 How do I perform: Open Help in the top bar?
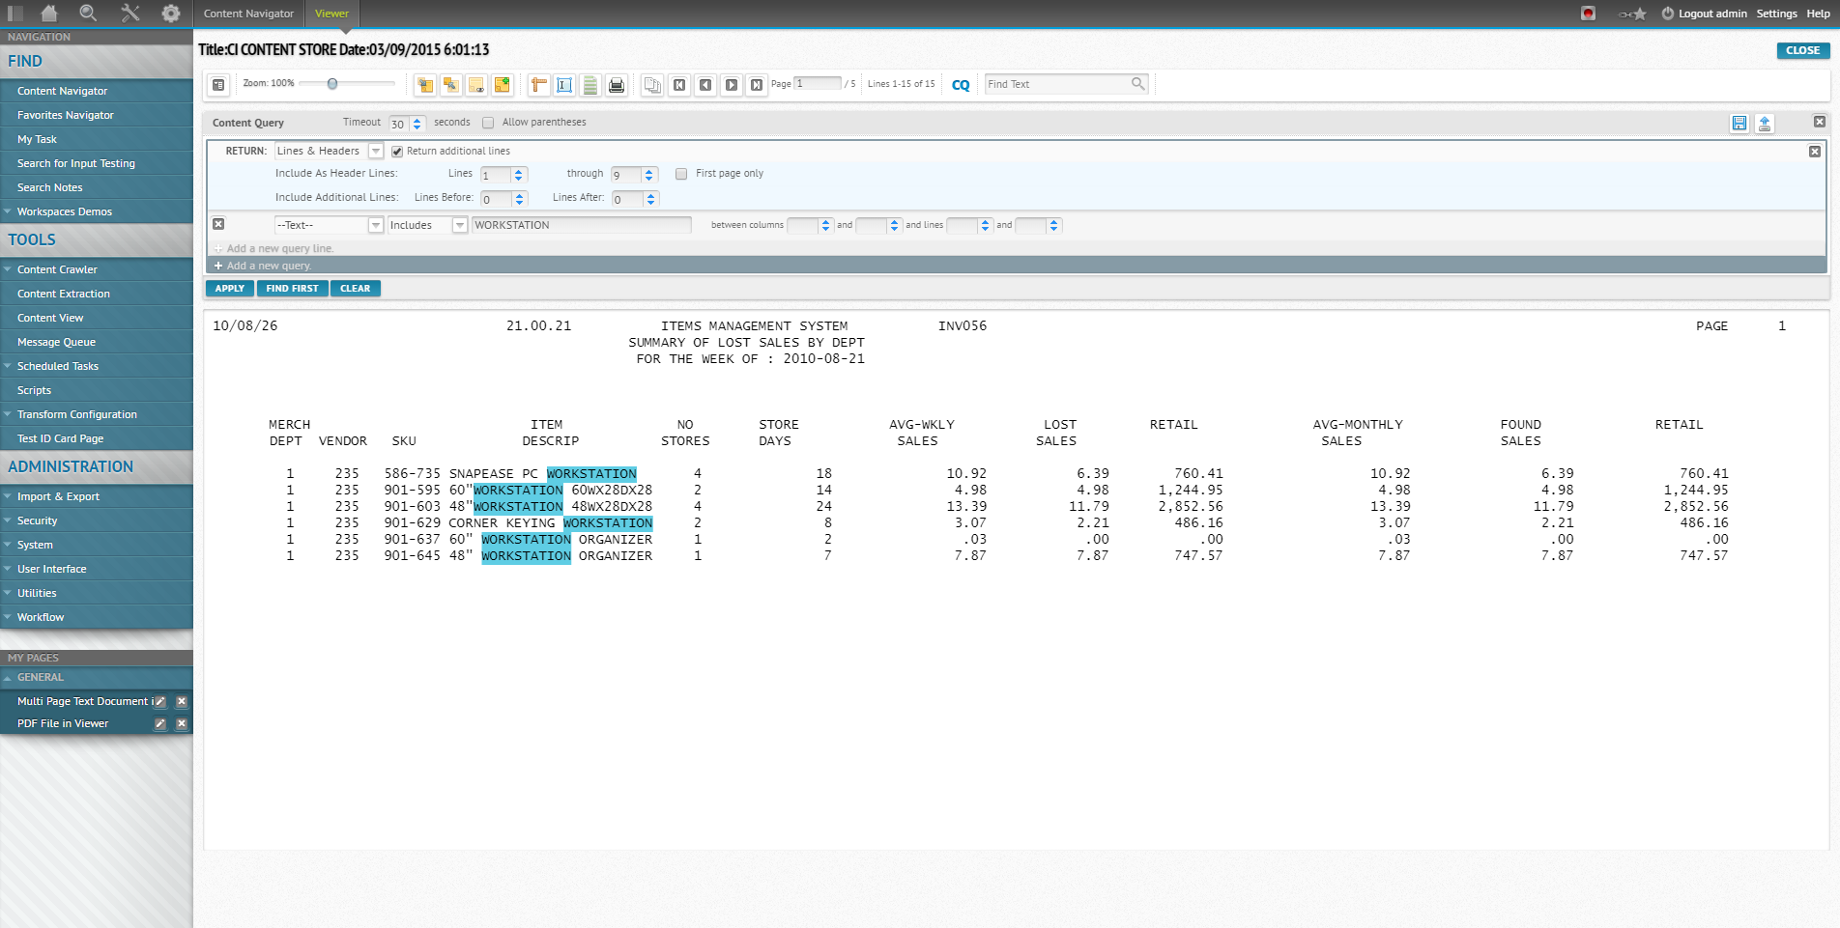point(1818,14)
